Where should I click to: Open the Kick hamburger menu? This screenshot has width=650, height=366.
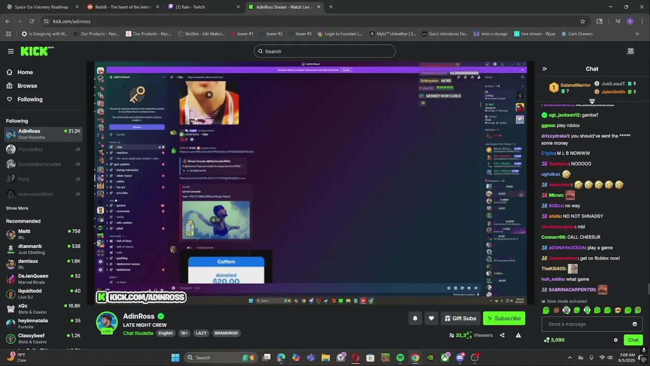coord(11,51)
